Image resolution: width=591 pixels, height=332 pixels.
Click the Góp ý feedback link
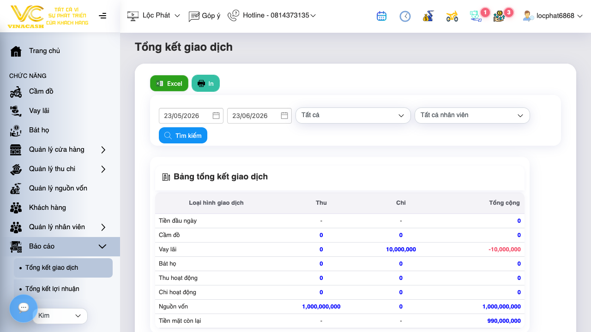[211, 16]
